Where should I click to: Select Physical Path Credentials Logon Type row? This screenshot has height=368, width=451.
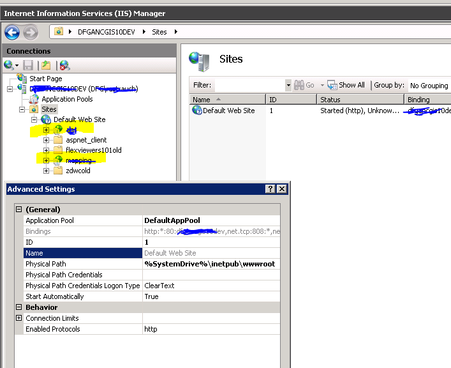152,286
